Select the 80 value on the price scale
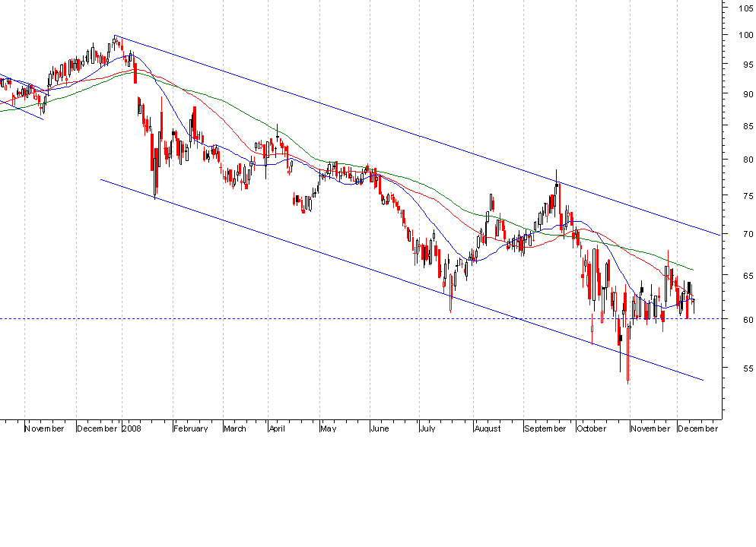 (x=748, y=160)
